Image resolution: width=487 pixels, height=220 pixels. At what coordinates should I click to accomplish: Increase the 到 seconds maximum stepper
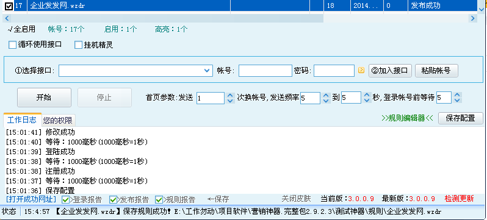(367, 95)
